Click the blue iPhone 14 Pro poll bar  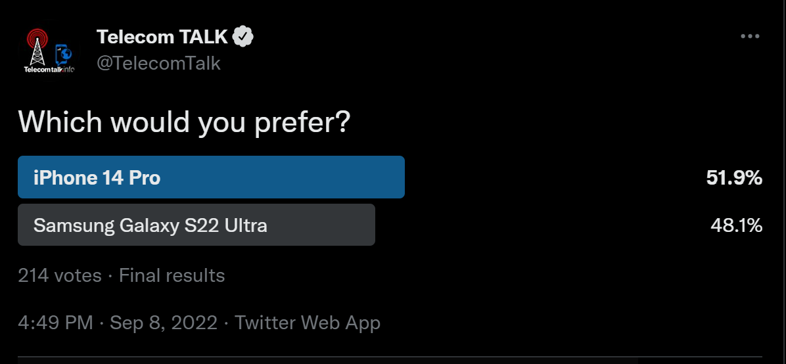(x=211, y=177)
